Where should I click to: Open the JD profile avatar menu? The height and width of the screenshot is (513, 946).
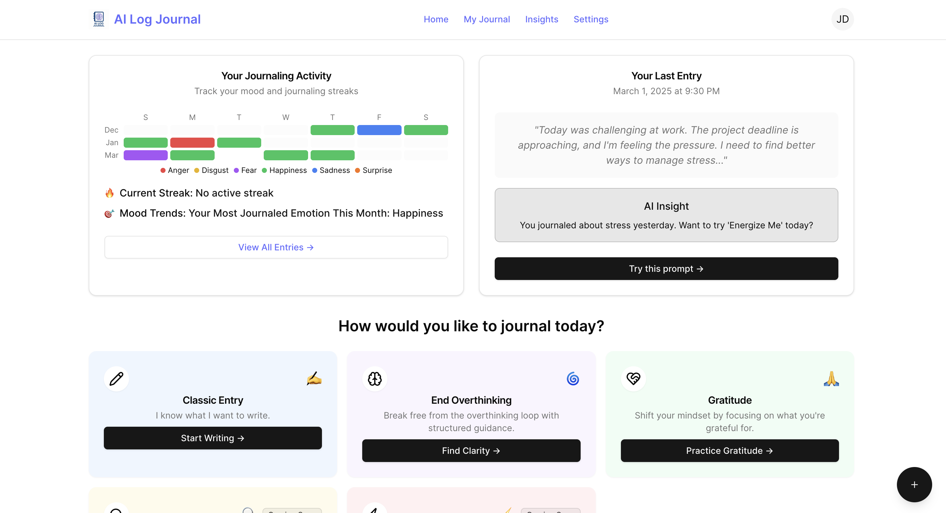click(842, 19)
